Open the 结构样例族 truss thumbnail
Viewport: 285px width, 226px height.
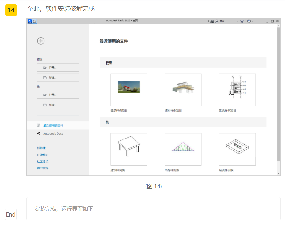coord(183,149)
